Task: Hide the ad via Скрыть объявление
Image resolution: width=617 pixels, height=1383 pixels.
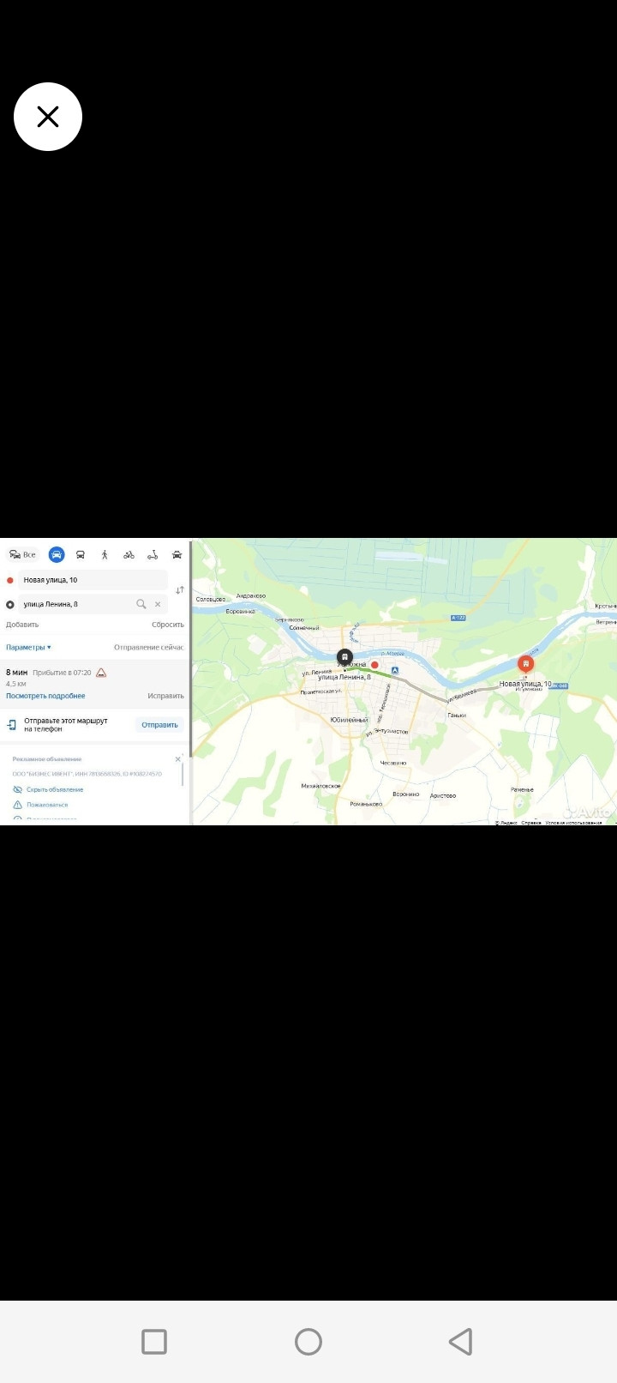Action: (55, 789)
